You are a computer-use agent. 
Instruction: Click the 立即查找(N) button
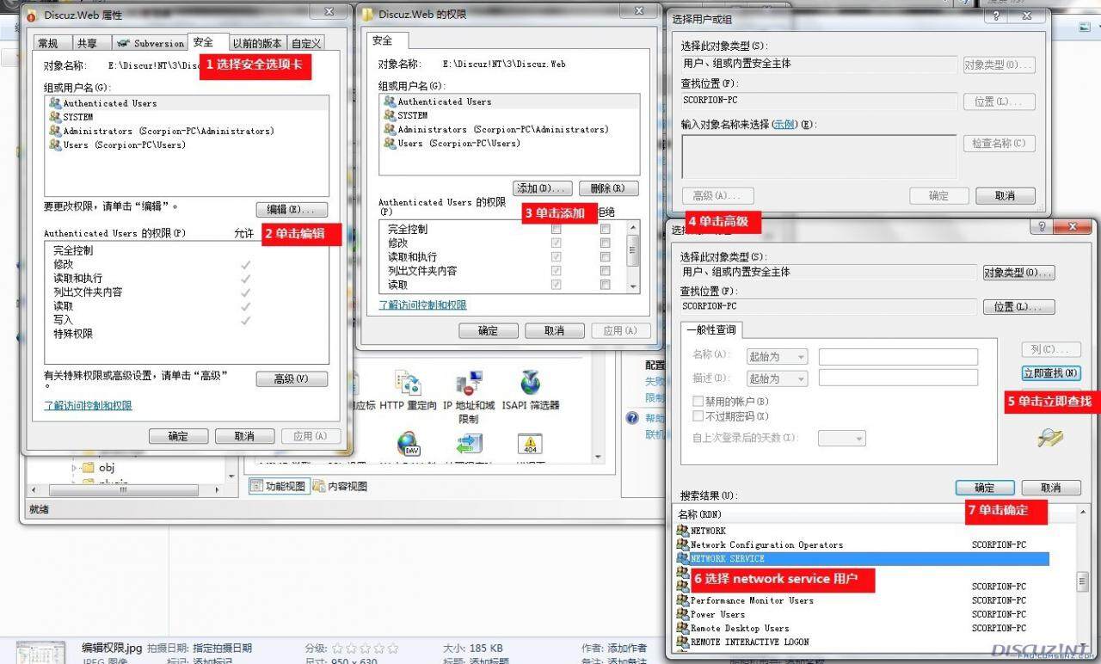point(1051,373)
